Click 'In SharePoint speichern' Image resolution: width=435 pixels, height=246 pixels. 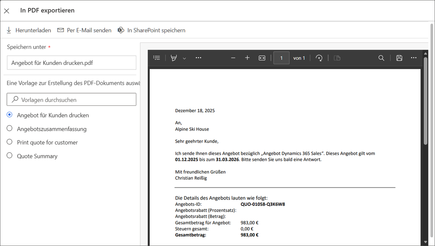tap(152, 30)
